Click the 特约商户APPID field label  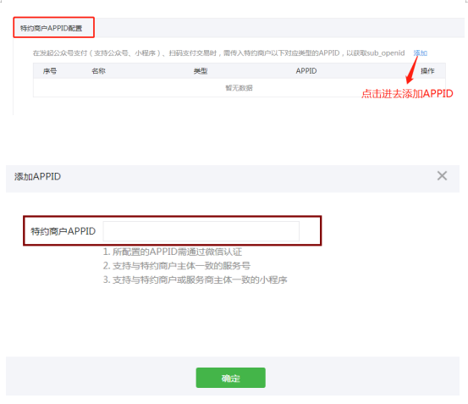coord(63,231)
